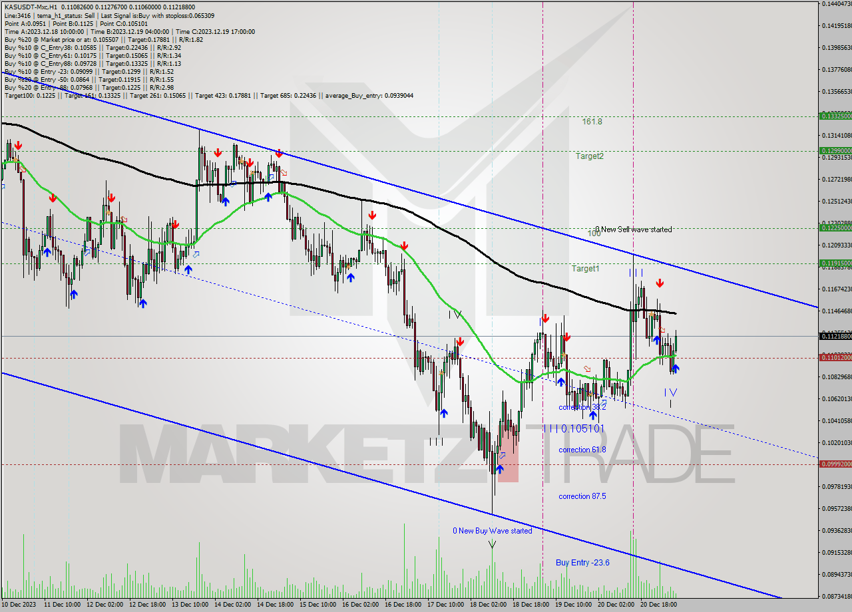Select the 'I I I 0.105101' wave label

(574, 428)
